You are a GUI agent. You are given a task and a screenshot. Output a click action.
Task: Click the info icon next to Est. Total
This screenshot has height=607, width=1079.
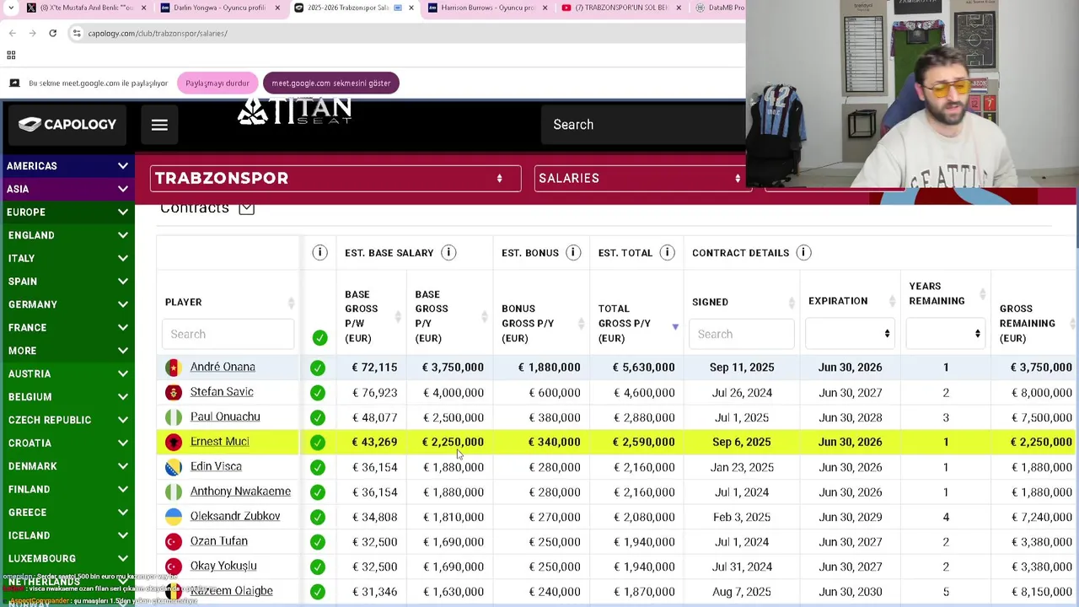click(667, 252)
